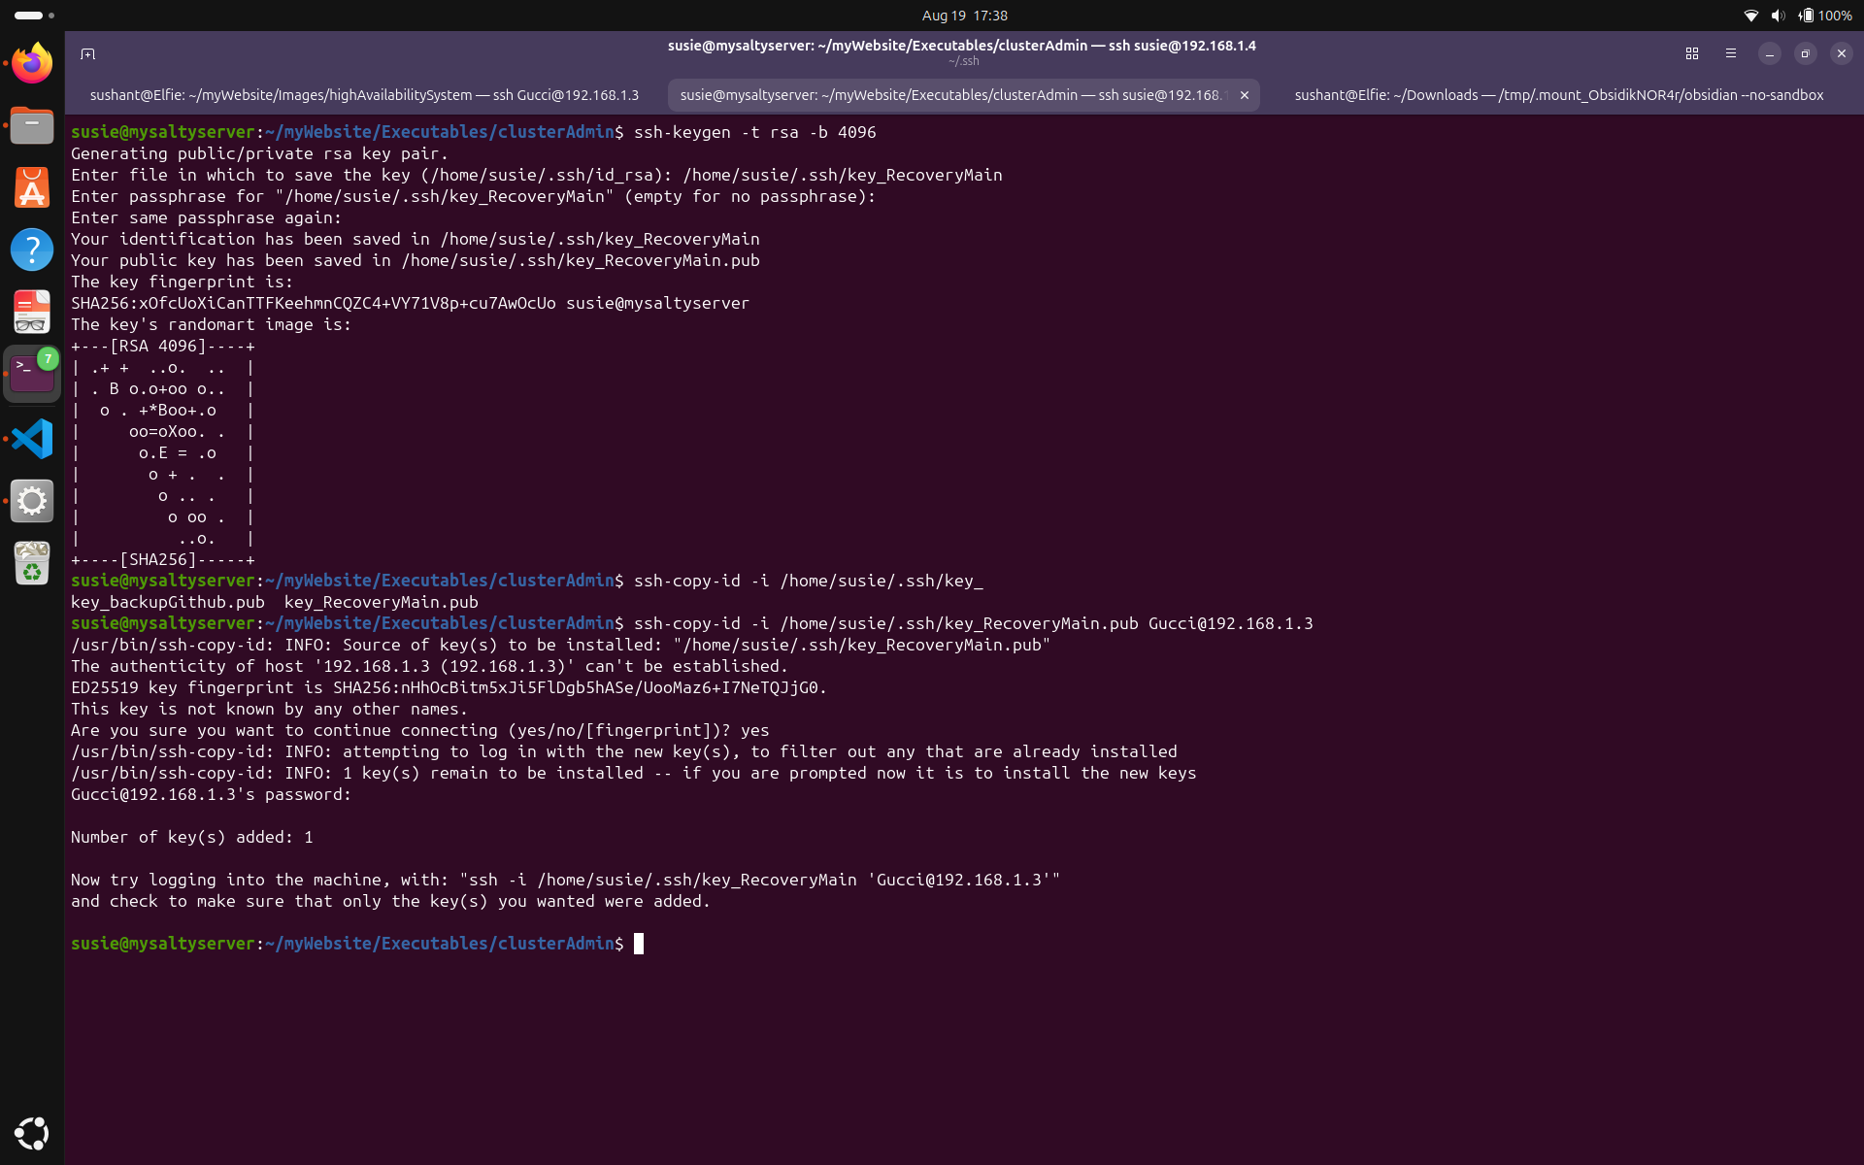1864x1165 pixels.
Task: Open the terminal hamburger menu
Action: [x=1731, y=54]
